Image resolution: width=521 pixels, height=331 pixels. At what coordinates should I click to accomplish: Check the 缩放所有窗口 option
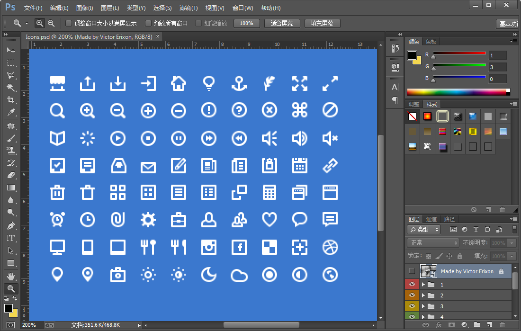tap(148, 23)
